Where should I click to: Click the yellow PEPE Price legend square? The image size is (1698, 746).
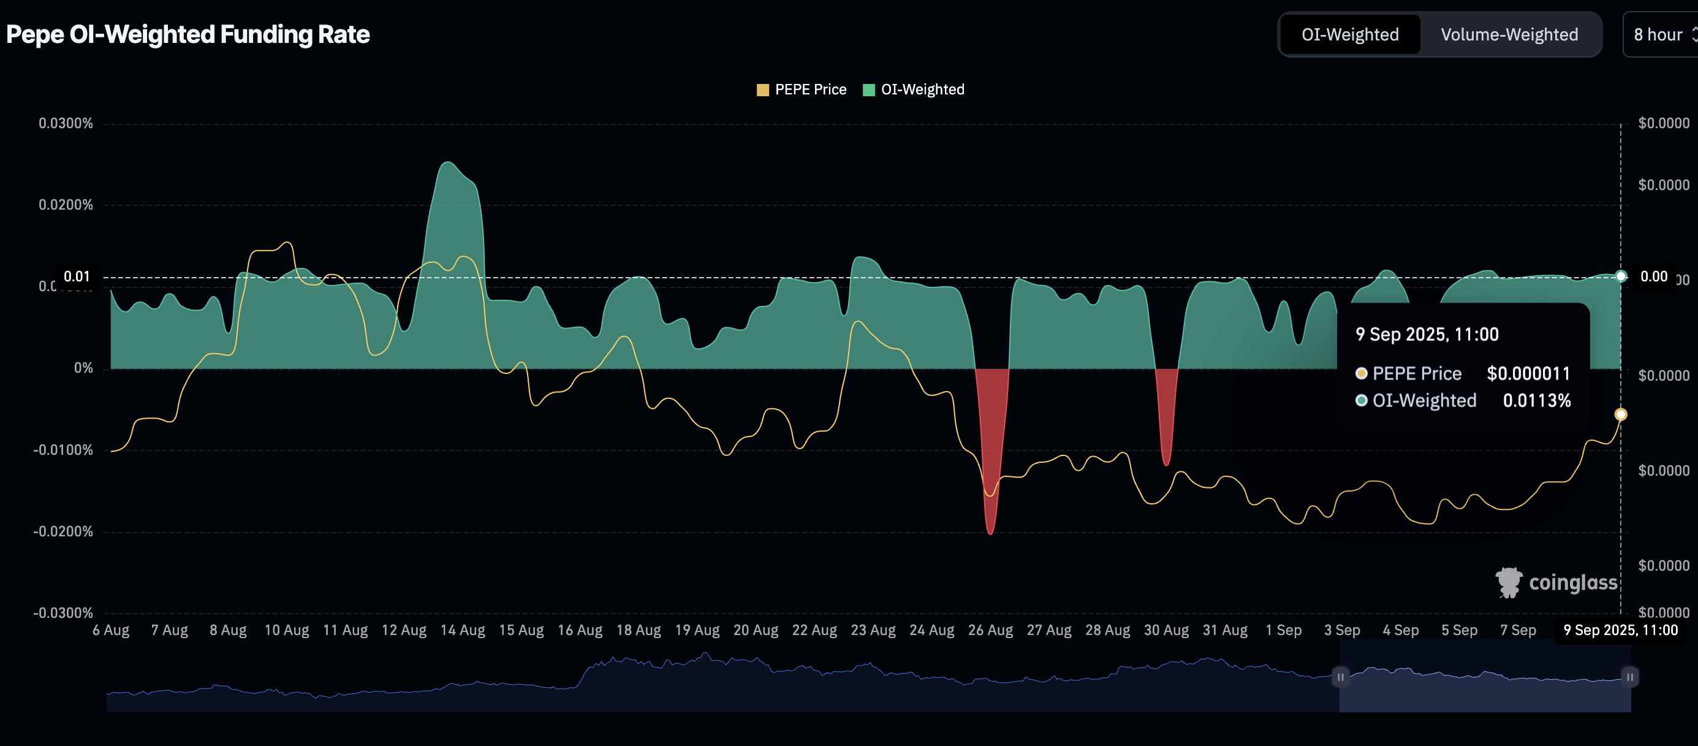coord(763,89)
